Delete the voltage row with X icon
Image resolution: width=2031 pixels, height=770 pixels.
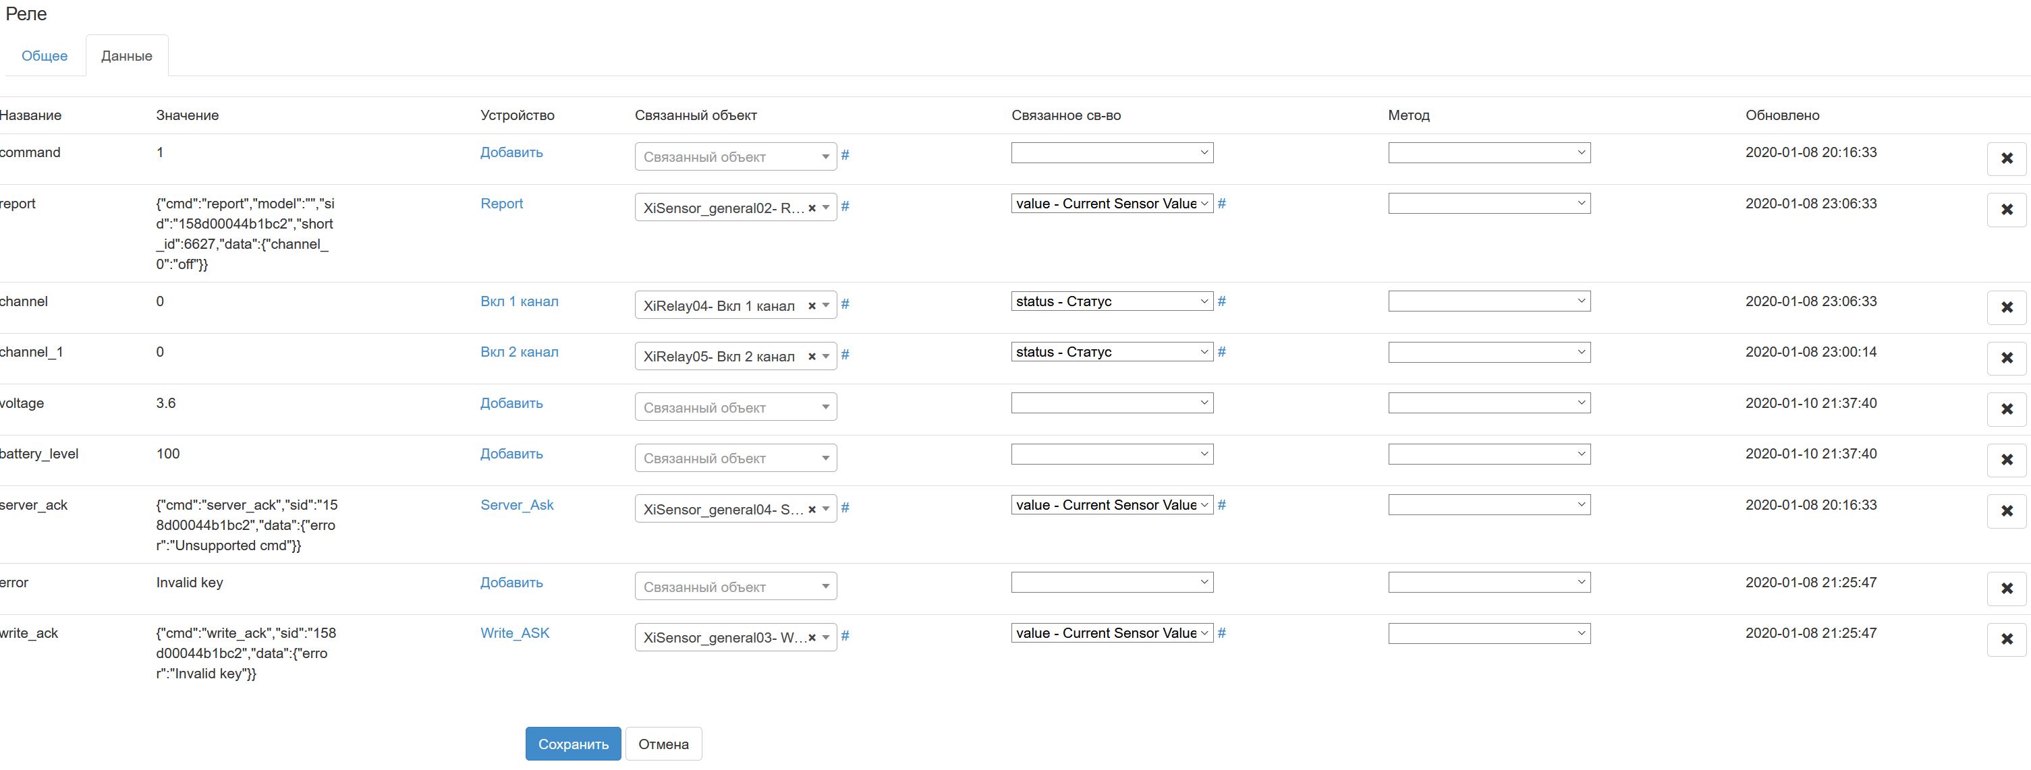(2007, 409)
